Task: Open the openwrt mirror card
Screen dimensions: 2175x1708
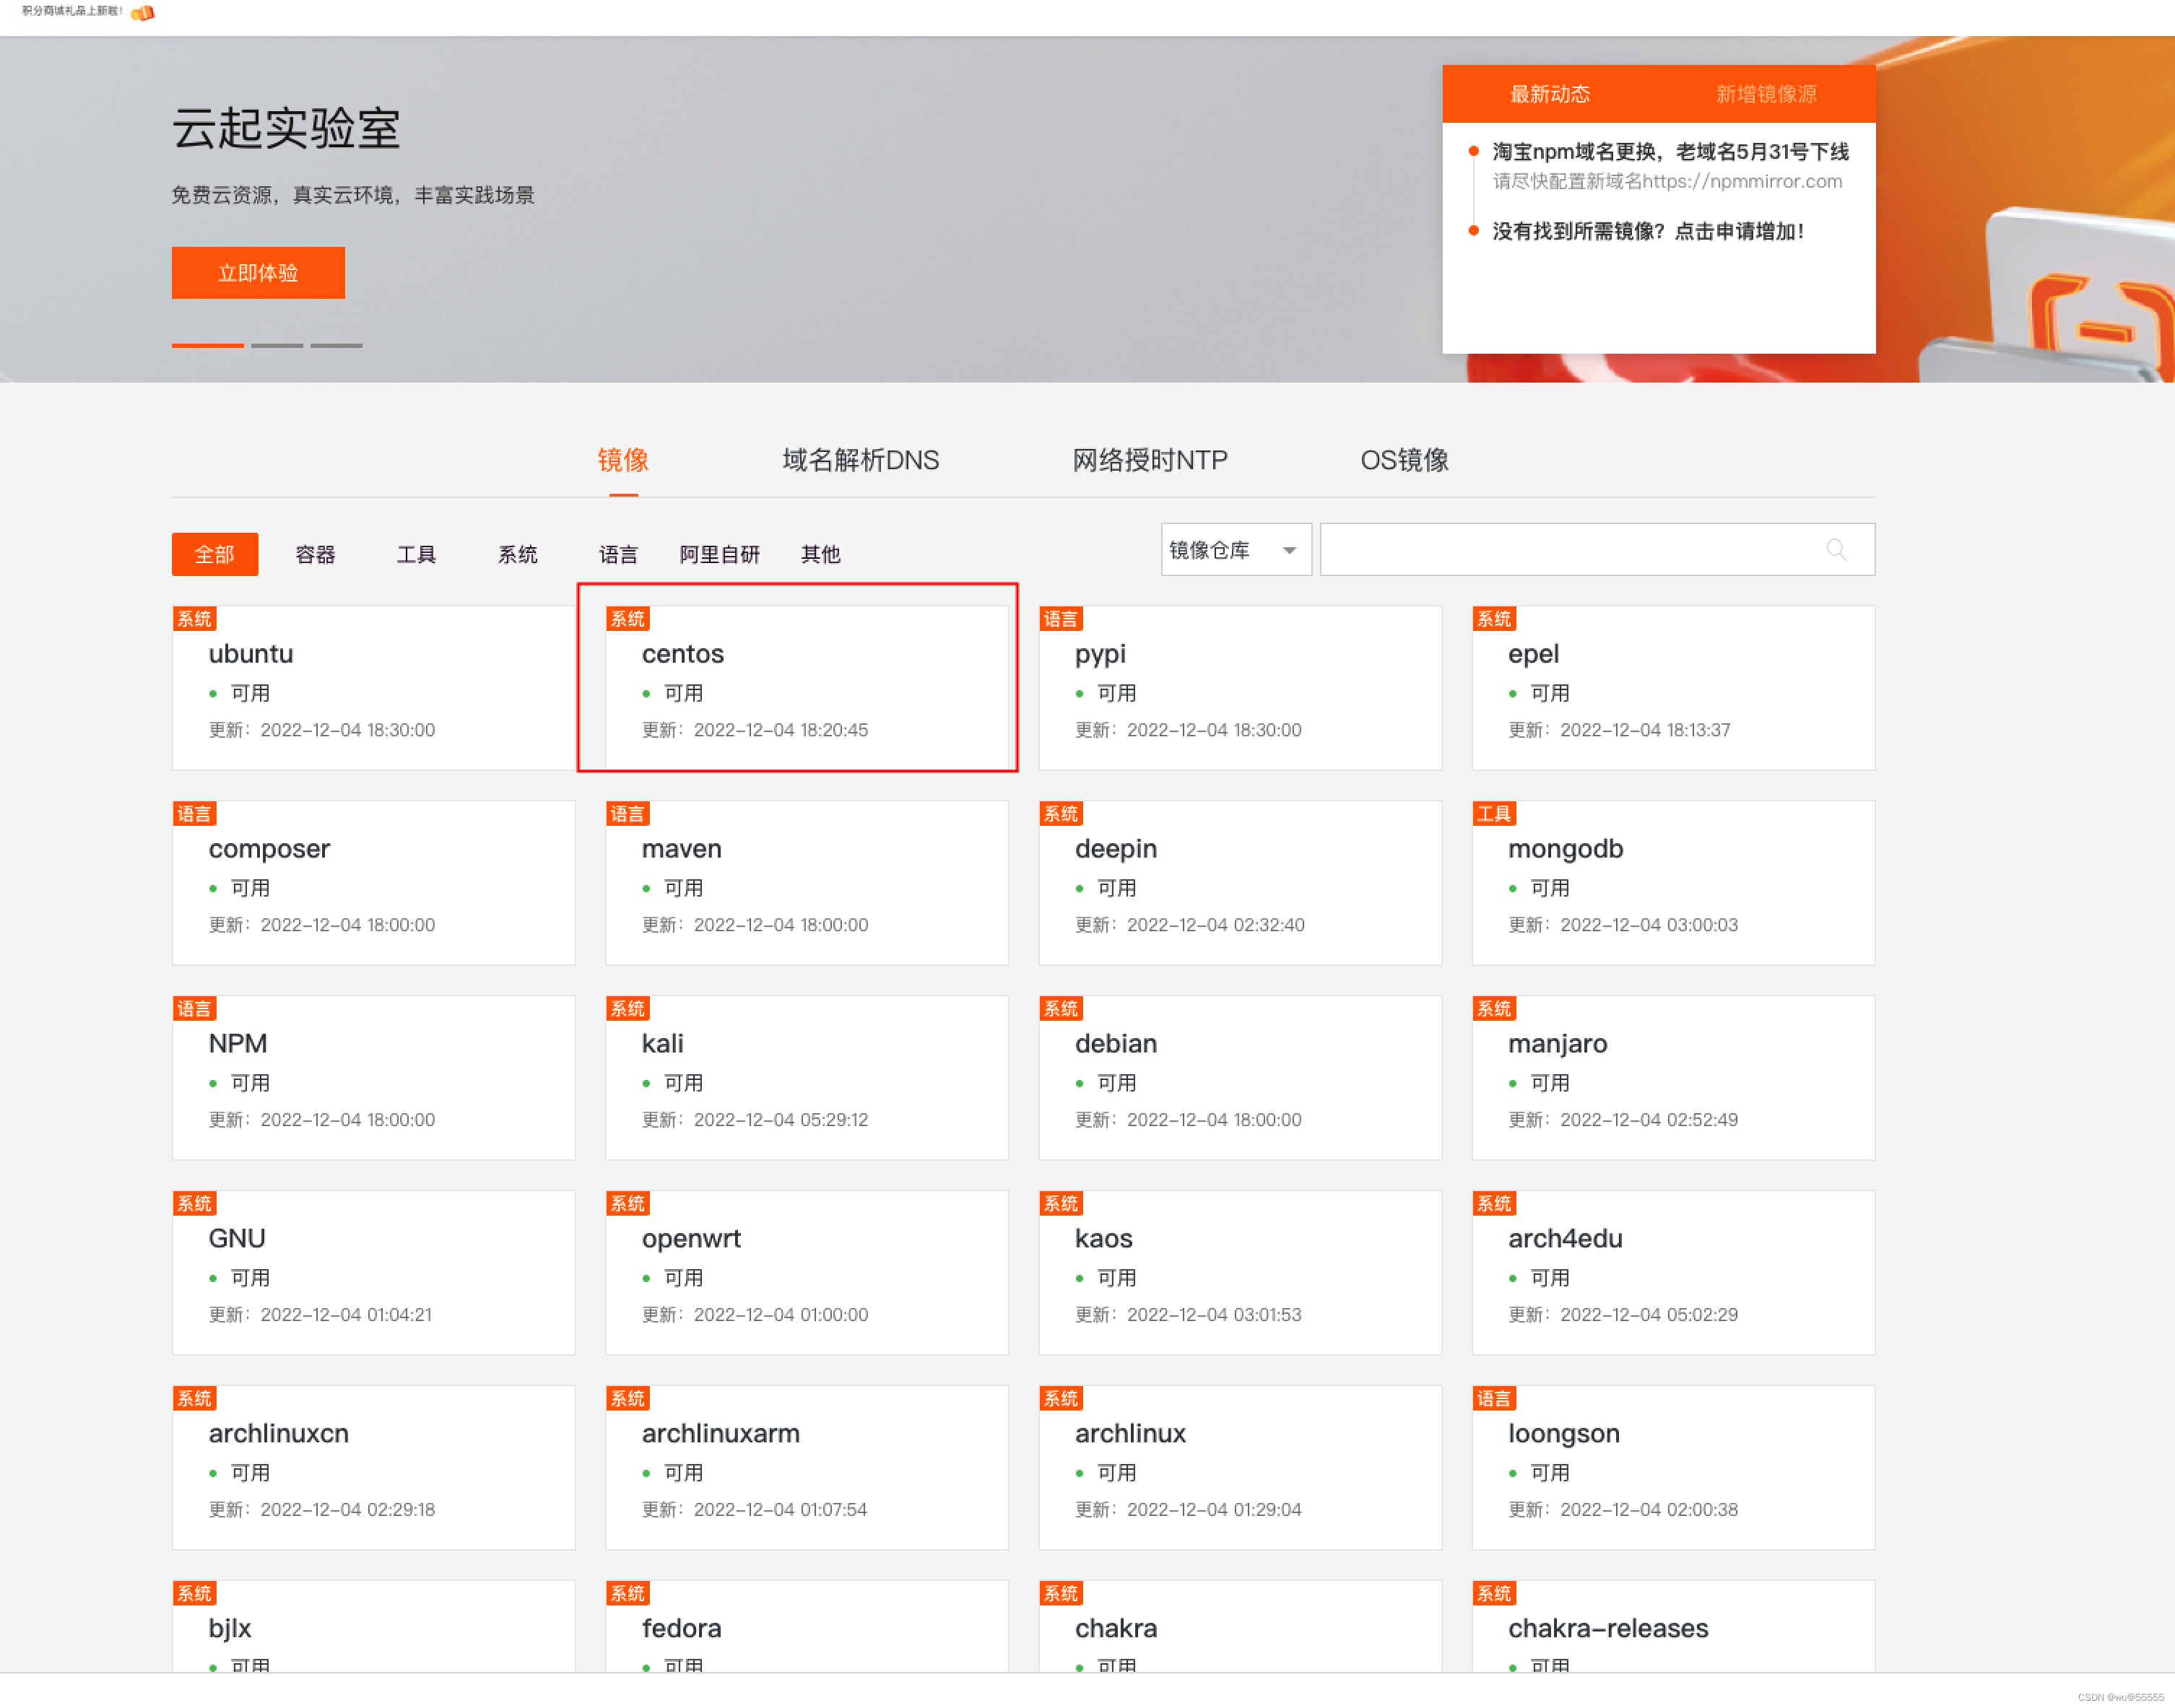Action: tap(807, 1273)
